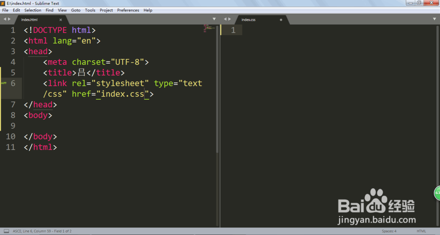Go to previous tab in left pane
Image resolution: width=440 pixels, height=235 pixels.
[x=5, y=19]
